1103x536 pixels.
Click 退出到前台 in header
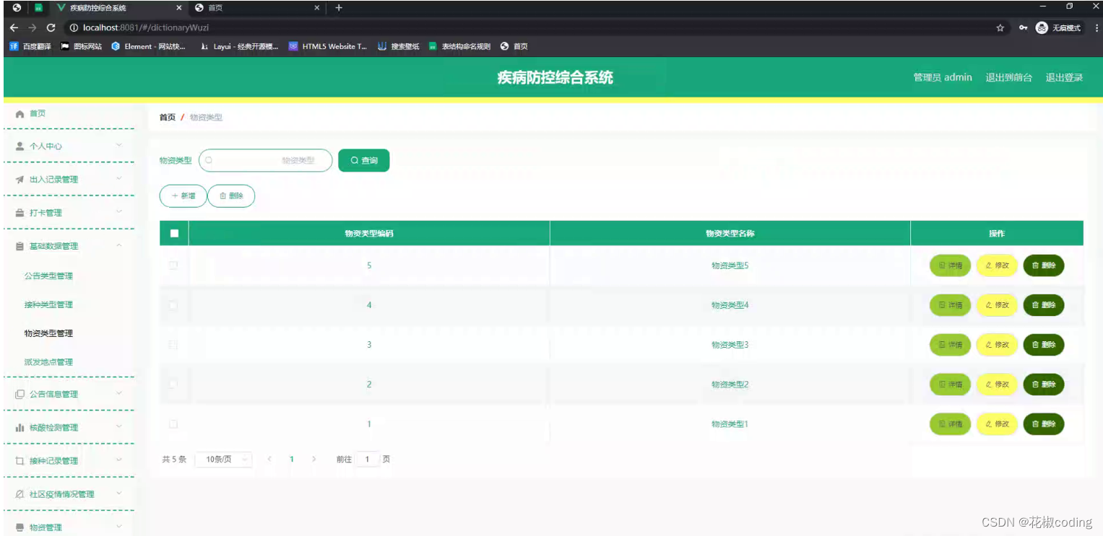pyautogui.click(x=1008, y=77)
